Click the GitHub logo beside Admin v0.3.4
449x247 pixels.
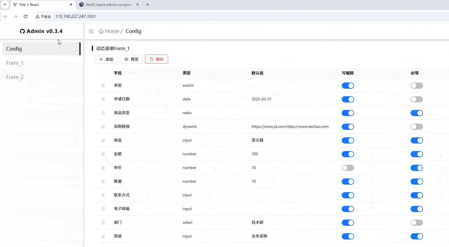coord(22,31)
